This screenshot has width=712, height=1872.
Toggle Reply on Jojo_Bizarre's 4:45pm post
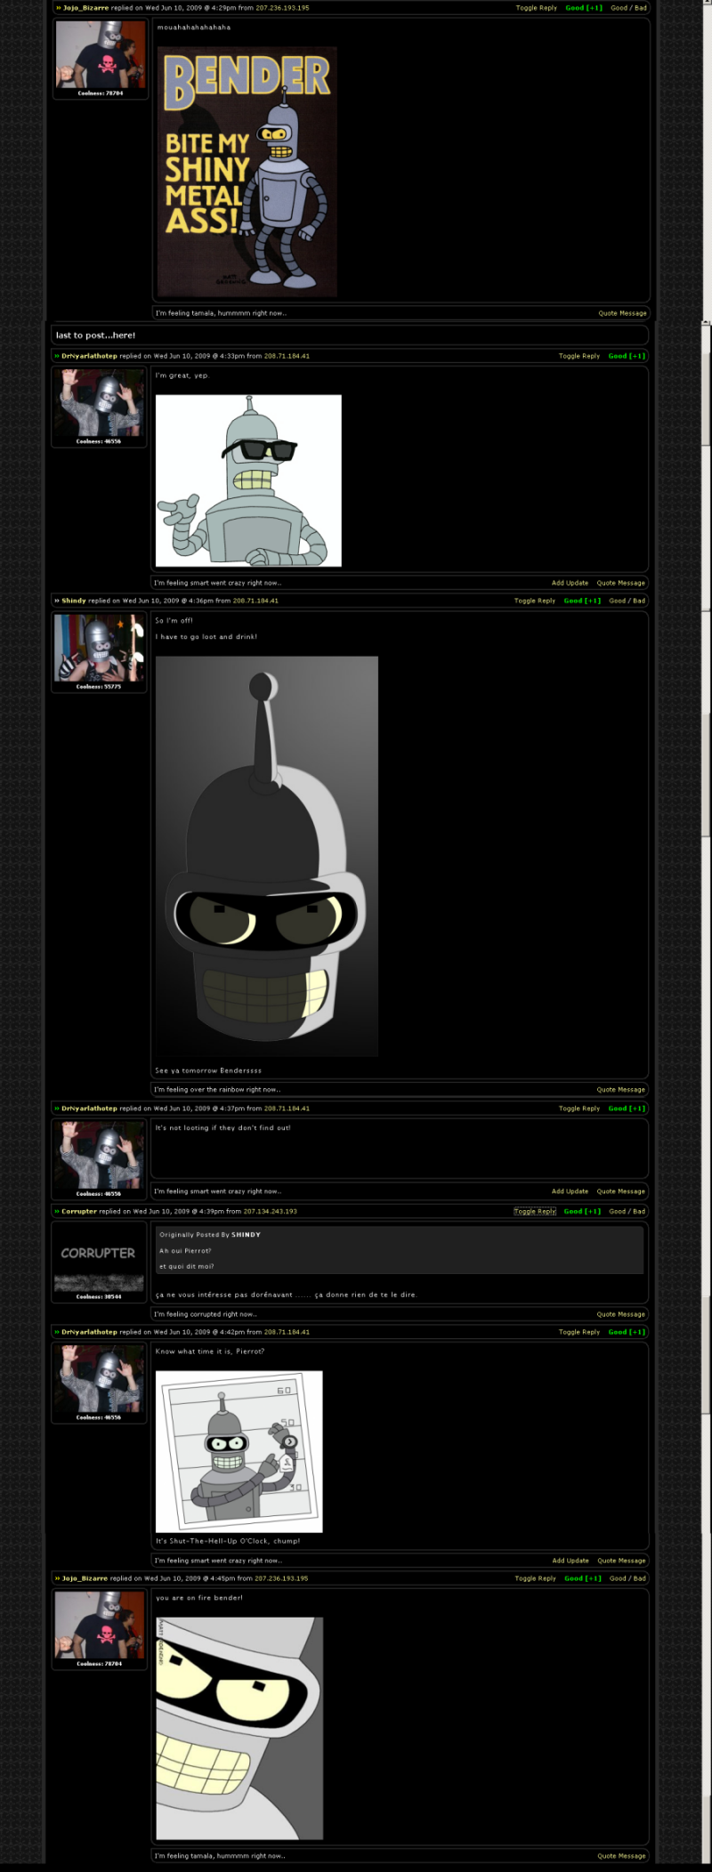[535, 1578]
